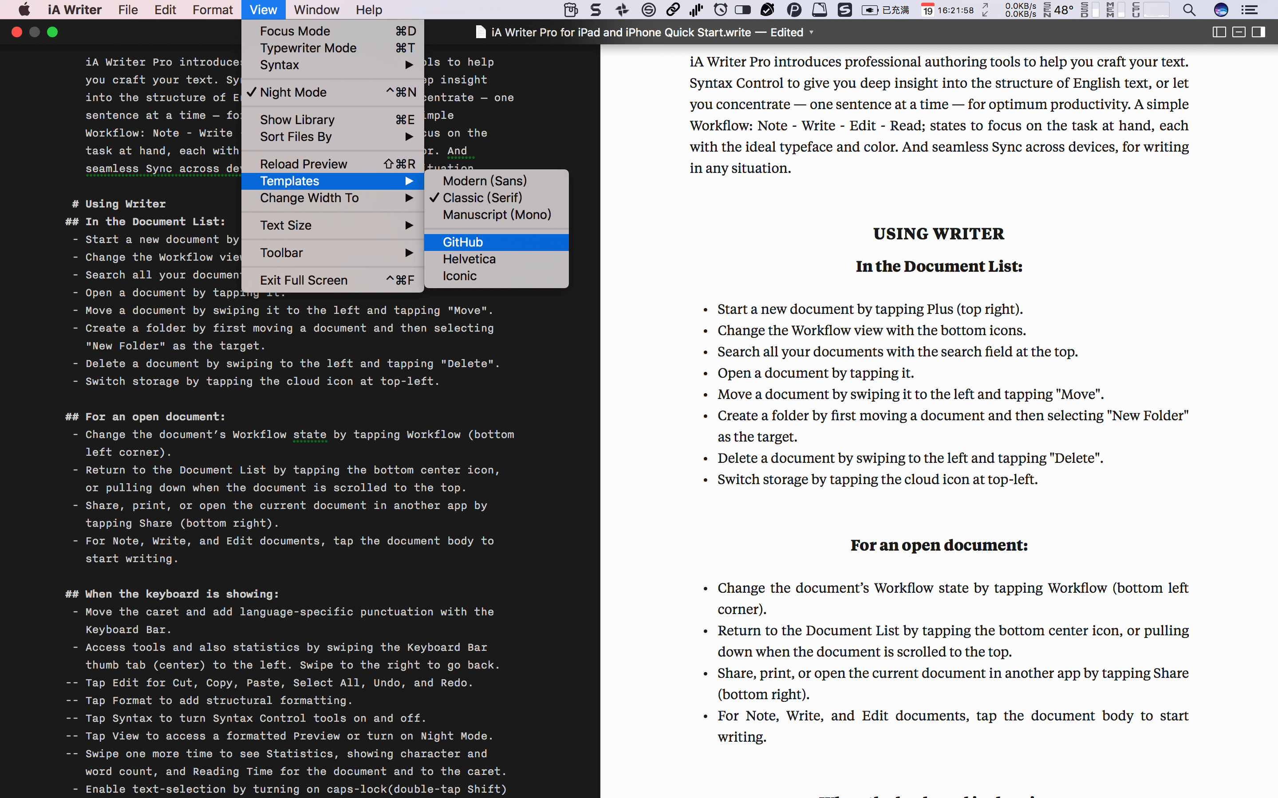Viewport: 1278px width, 798px height.
Task: Click the circled P menu bar icon
Action: click(x=794, y=9)
